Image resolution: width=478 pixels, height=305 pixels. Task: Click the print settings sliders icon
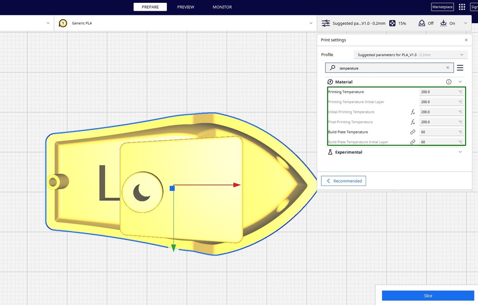point(325,23)
